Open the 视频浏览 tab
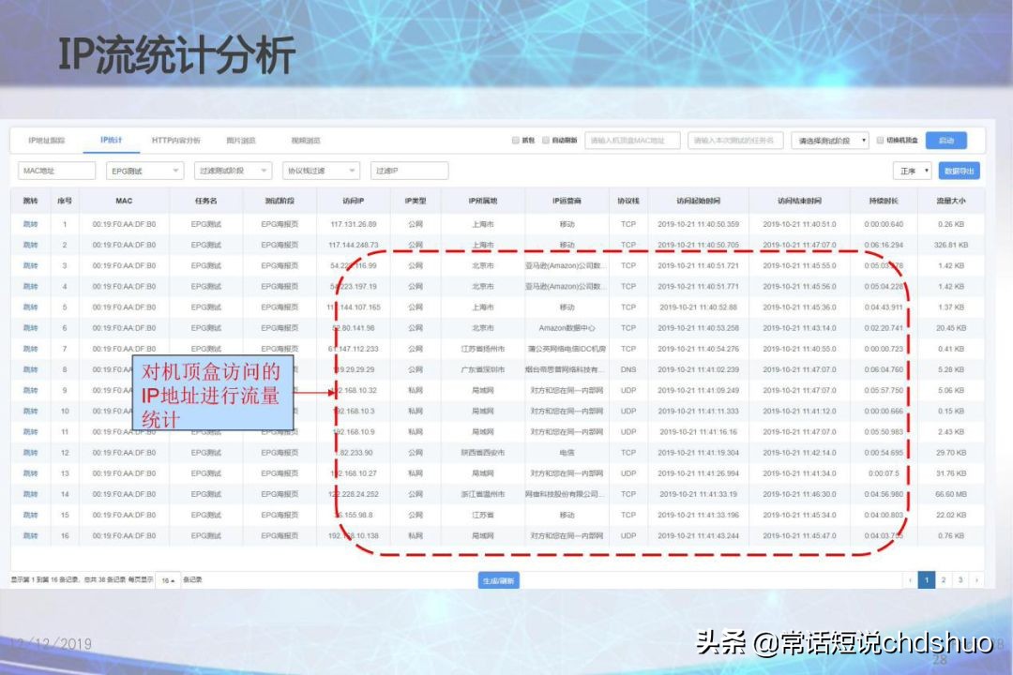 click(x=305, y=140)
